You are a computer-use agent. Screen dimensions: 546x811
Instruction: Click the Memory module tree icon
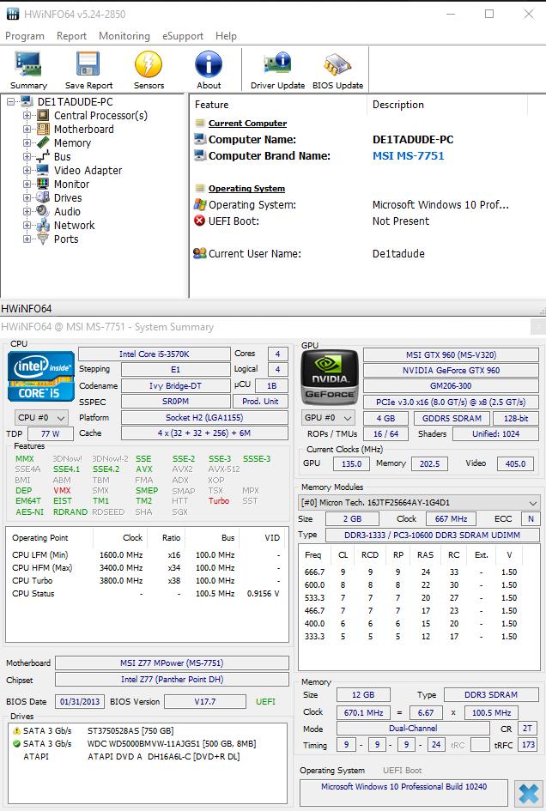(44, 142)
